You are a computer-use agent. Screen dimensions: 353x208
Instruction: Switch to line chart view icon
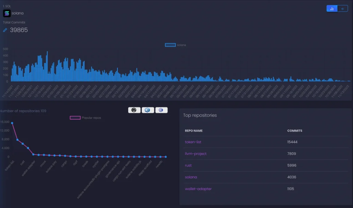[343, 8]
